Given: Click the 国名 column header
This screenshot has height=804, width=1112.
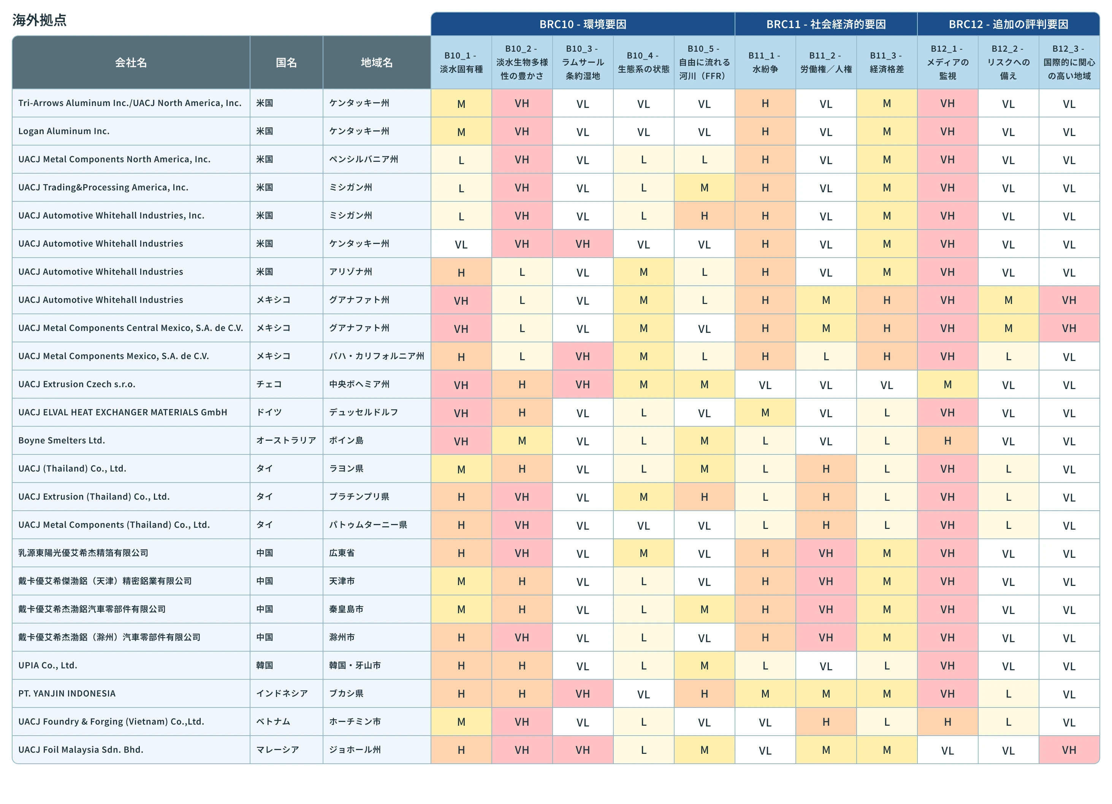Looking at the screenshot, I should pos(286,62).
